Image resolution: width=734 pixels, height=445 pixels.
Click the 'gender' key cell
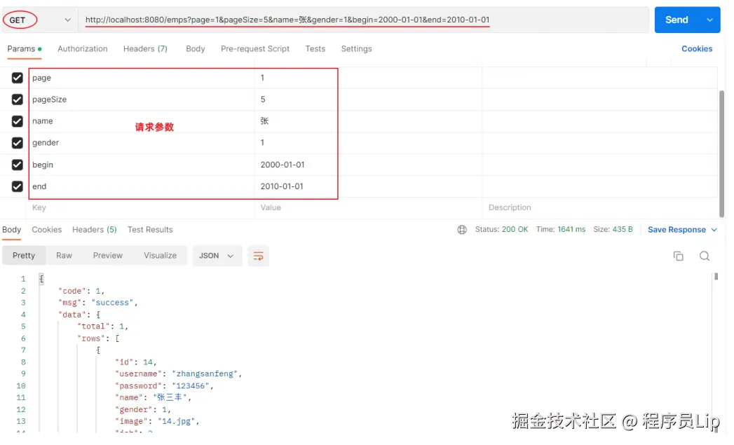click(x=142, y=143)
